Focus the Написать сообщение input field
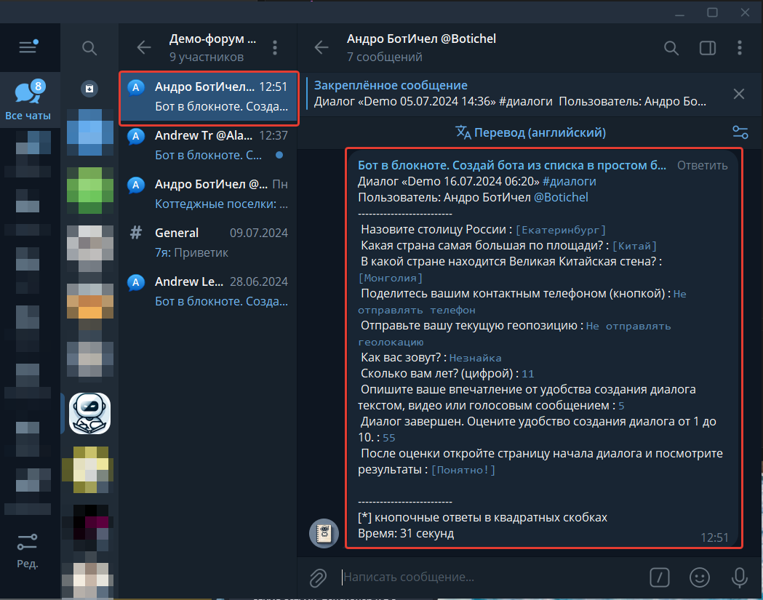 coord(492,577)
